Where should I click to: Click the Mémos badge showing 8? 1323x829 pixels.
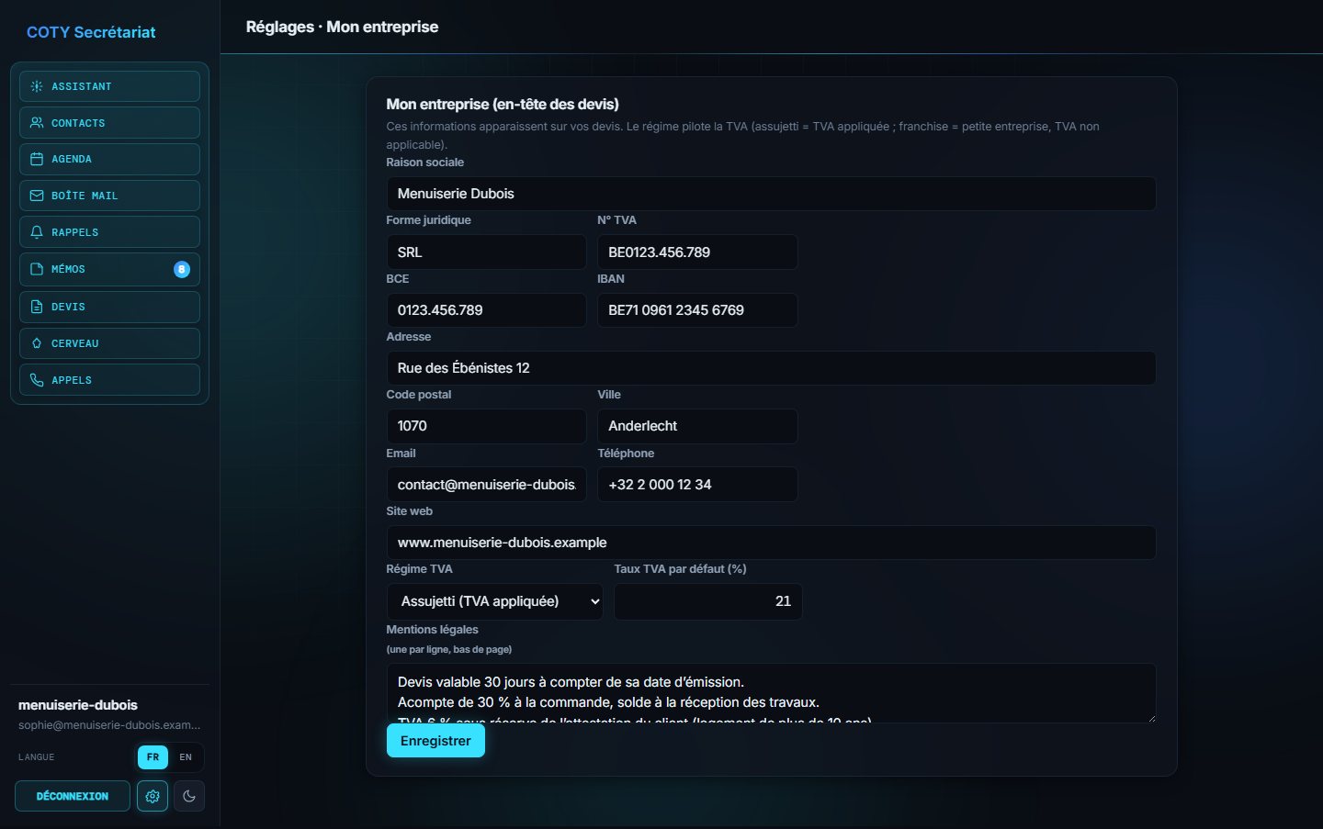click(x=182, y=269)
